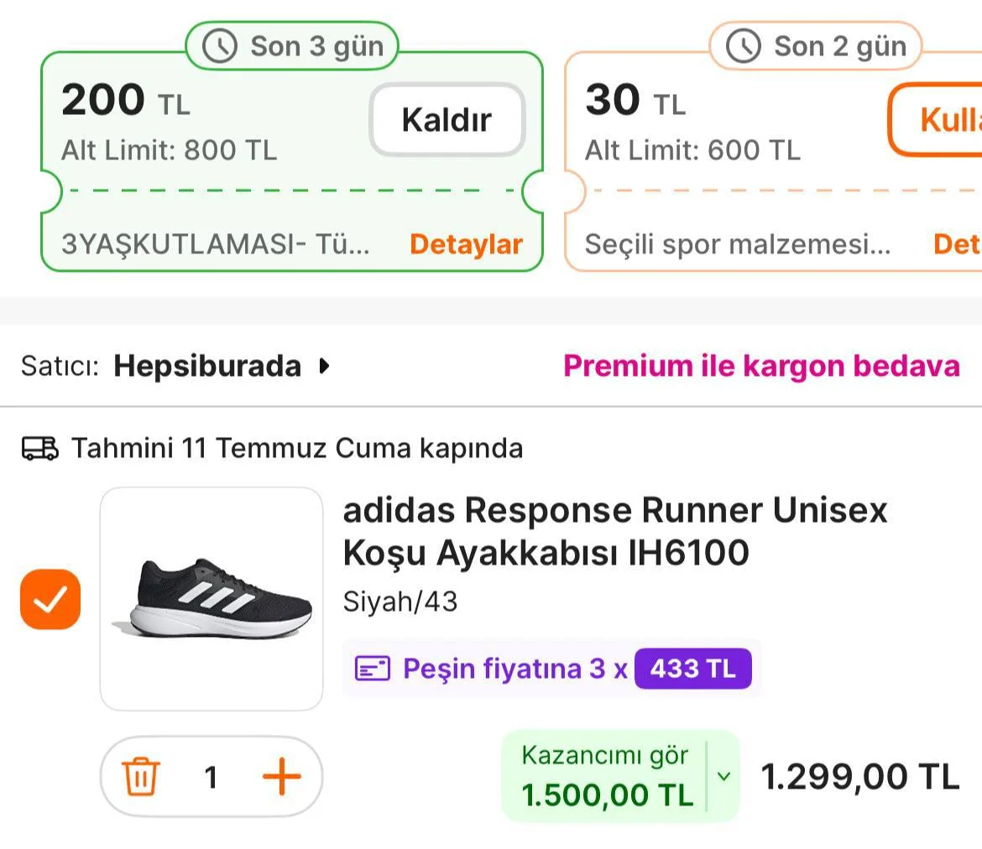Click the clock icon on Son 2 gün
Viewport: 982px width, 849px height.
tap(744, 46)
